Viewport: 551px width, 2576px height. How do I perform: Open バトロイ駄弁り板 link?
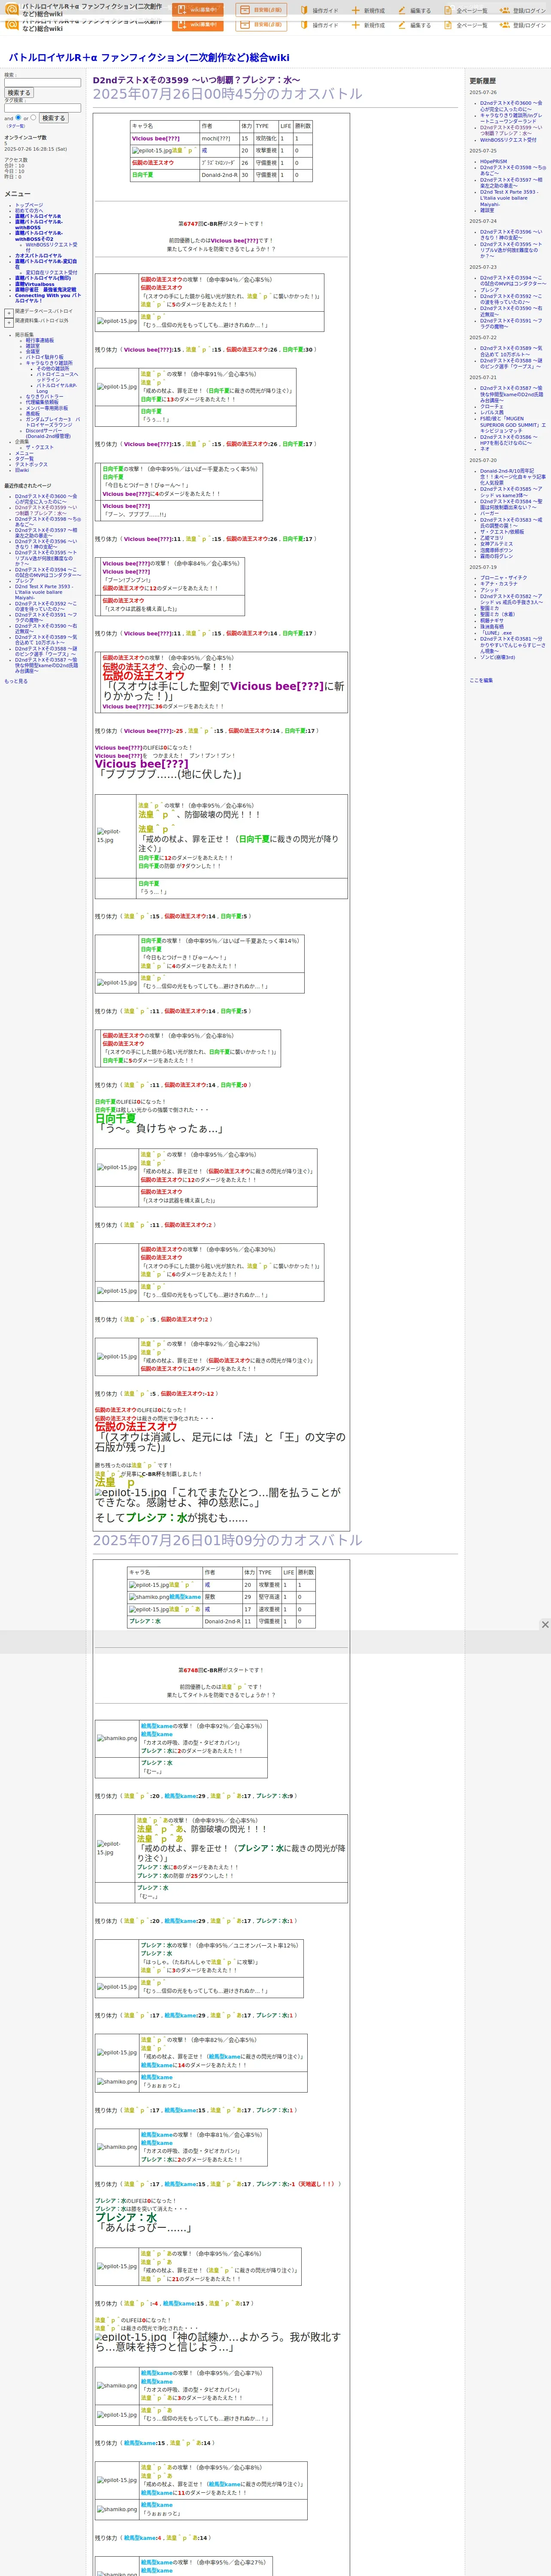(x=44, y=357)
